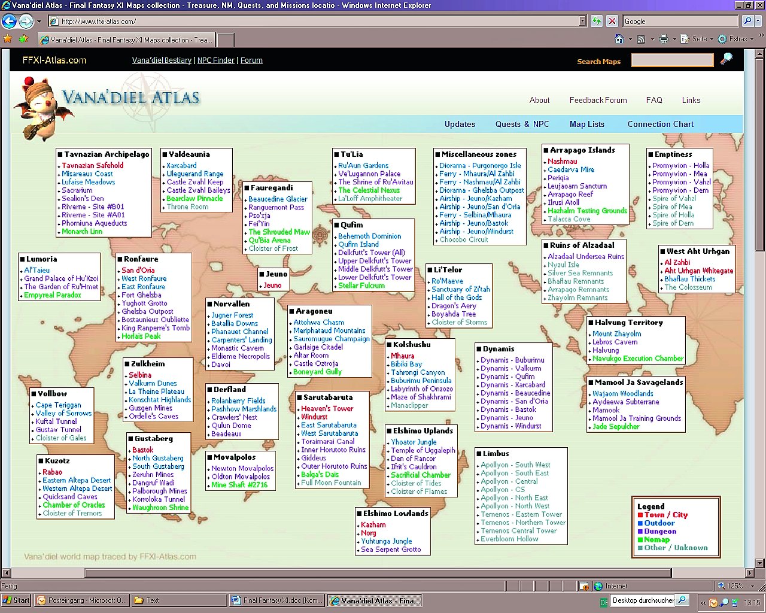
Task: Click the green Refresh page icon
Action: coord(597,21)
